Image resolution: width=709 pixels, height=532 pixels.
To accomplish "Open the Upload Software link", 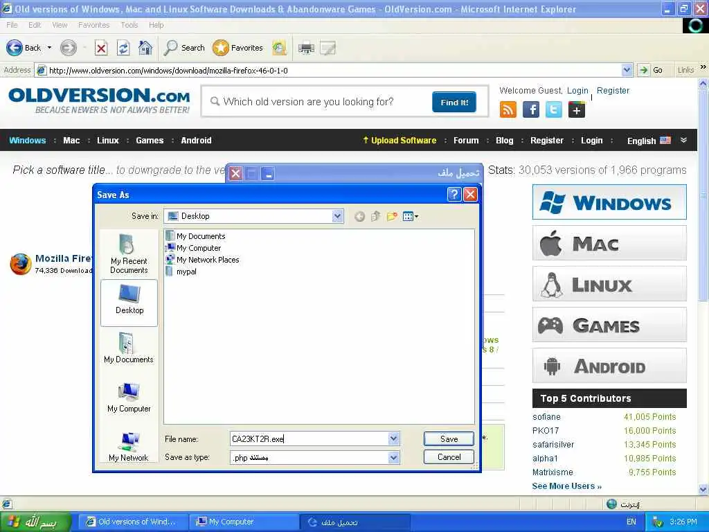I will tap(400, 140).
